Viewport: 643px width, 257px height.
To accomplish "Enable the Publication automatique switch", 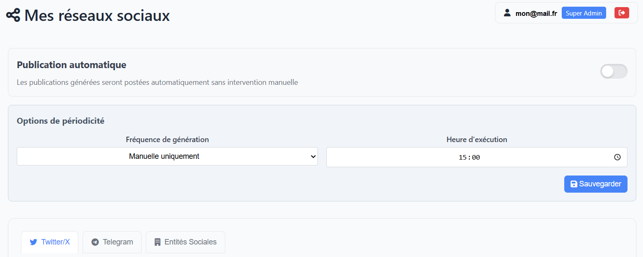I will (614, 71).
